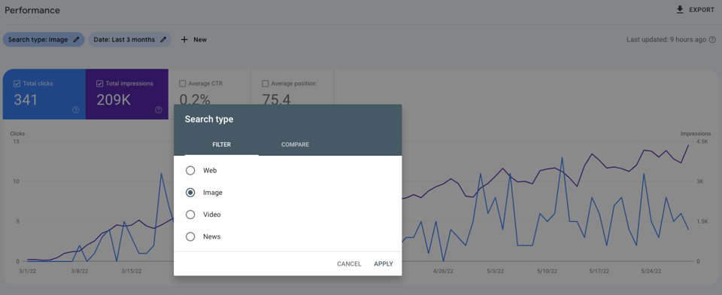This screenshot has height=295, width=722.
Task: Click the 5/24/22 date on chart axis
Action: 652,271
